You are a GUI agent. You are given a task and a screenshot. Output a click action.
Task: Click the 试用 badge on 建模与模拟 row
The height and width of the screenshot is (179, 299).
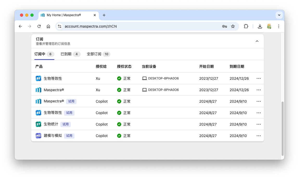(x=69, y=136)
